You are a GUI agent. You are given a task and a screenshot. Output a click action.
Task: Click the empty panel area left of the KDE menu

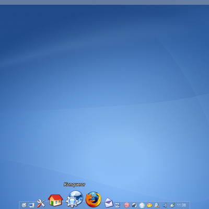[20, 205]
